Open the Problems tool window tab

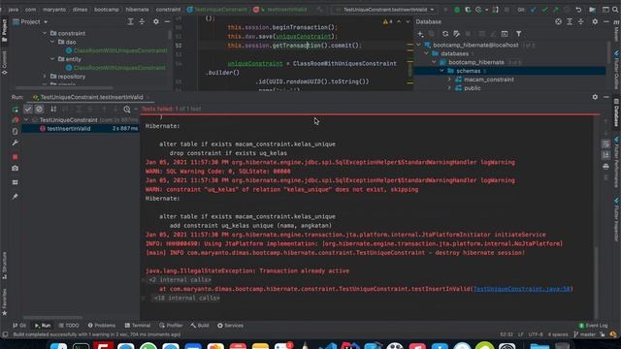pos(102,326)
